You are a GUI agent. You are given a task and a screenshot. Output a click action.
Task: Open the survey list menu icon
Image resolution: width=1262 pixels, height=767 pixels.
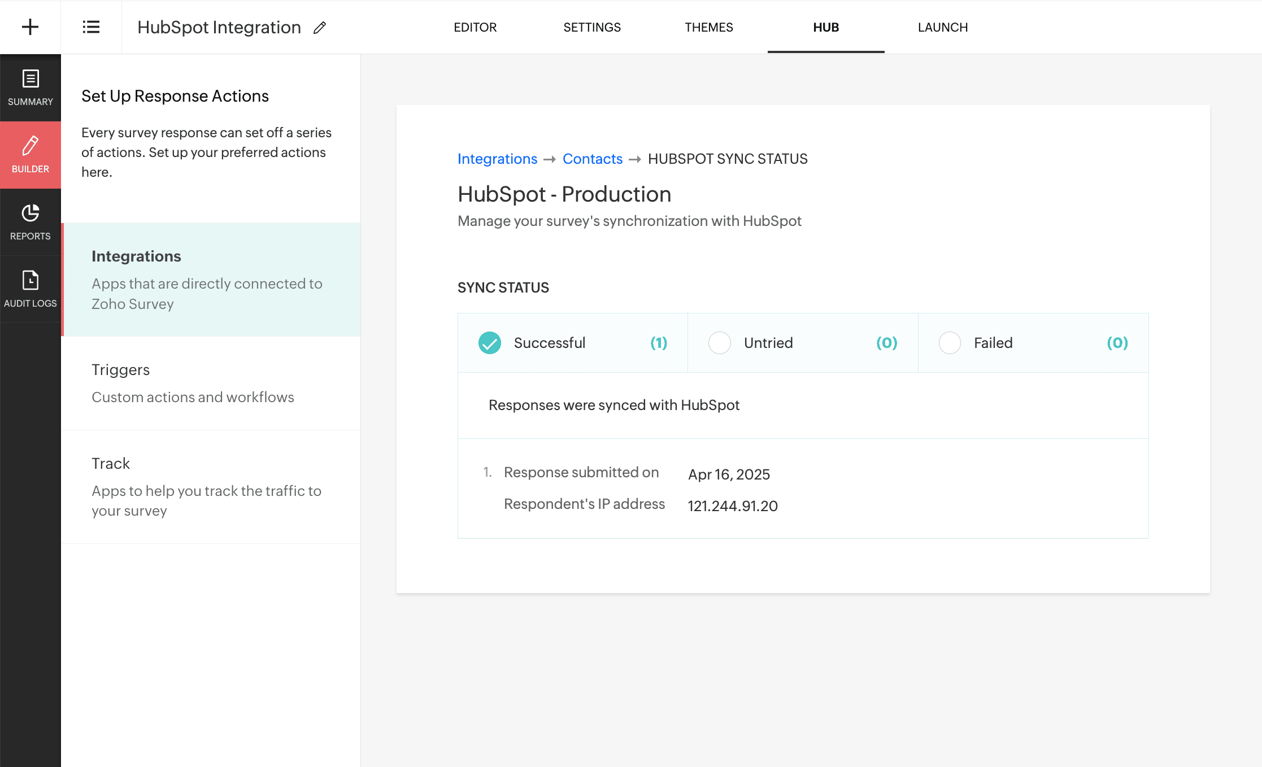tap(91, 27)
